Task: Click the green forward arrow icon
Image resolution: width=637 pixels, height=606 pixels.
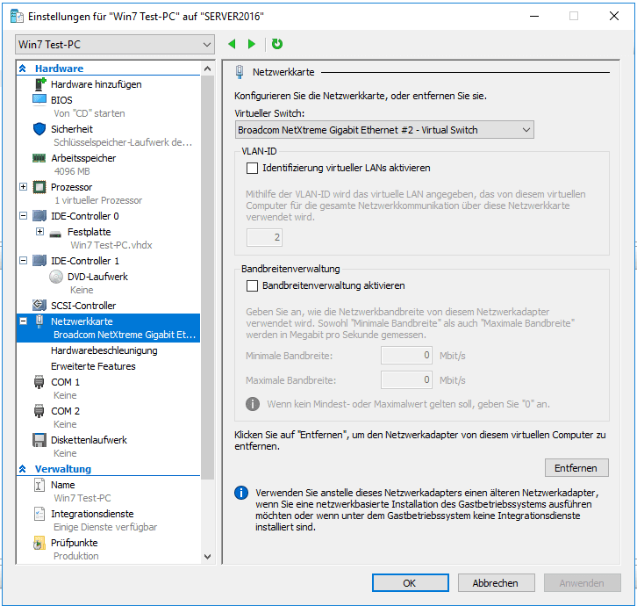Action: pyautogui.click(x=252, y=44)
